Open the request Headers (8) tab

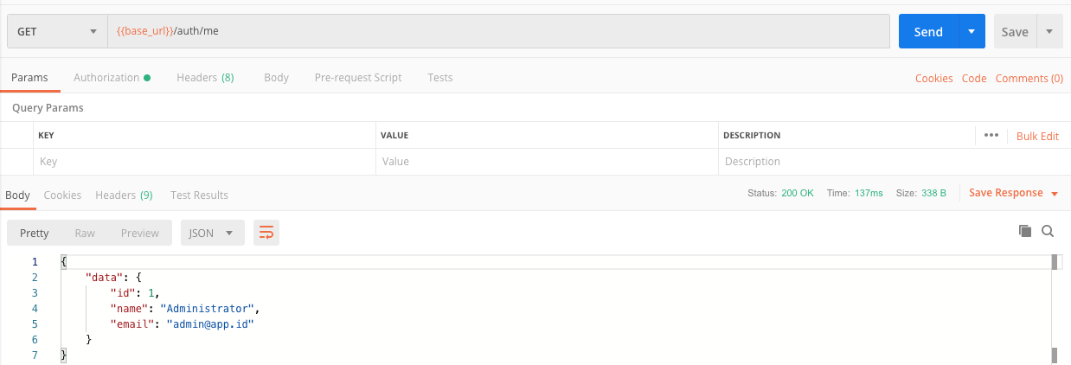click(205, 77)
